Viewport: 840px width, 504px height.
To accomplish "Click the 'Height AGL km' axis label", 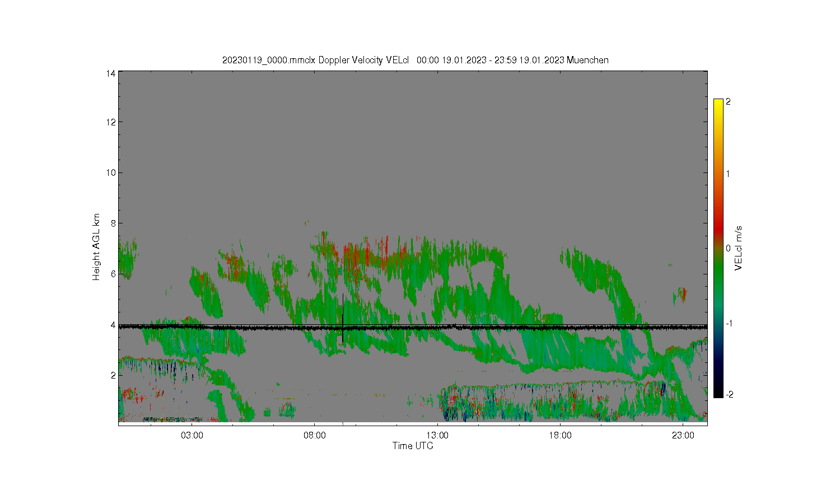I will click(96, 247).
